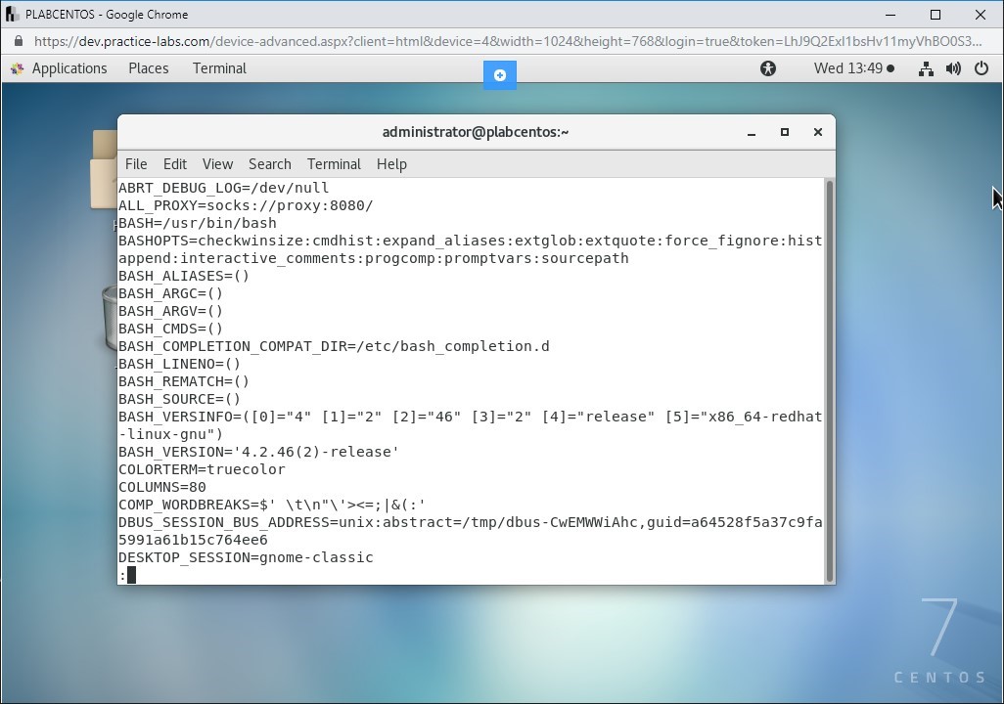Open the File menu in the terminal window
The height and width of the screenshot is (704, 1004).
tap(135, 164)
